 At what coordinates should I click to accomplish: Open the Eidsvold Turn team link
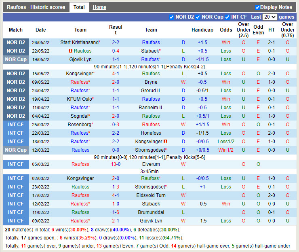point(151,195)
